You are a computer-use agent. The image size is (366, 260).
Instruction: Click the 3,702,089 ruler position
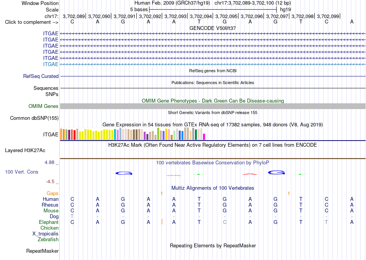click(74, 16)
